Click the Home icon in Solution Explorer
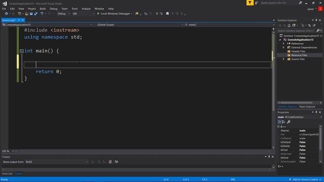324x182 pixels. click(289, 25)
